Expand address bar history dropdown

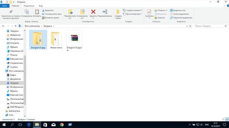[187, 26]
